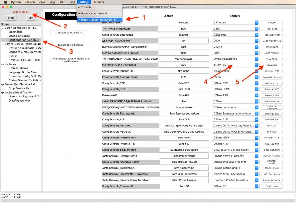Select Stop Service Ref tree item

tap(20, 88)
